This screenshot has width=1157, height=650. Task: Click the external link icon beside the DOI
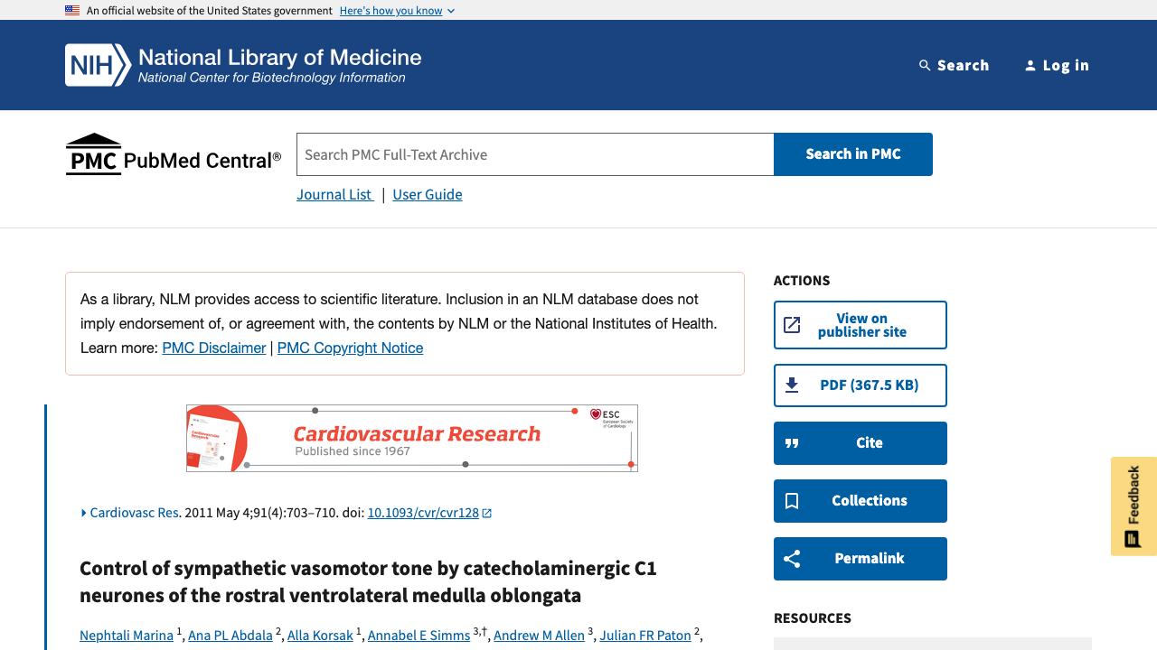(x=487, y=513)
